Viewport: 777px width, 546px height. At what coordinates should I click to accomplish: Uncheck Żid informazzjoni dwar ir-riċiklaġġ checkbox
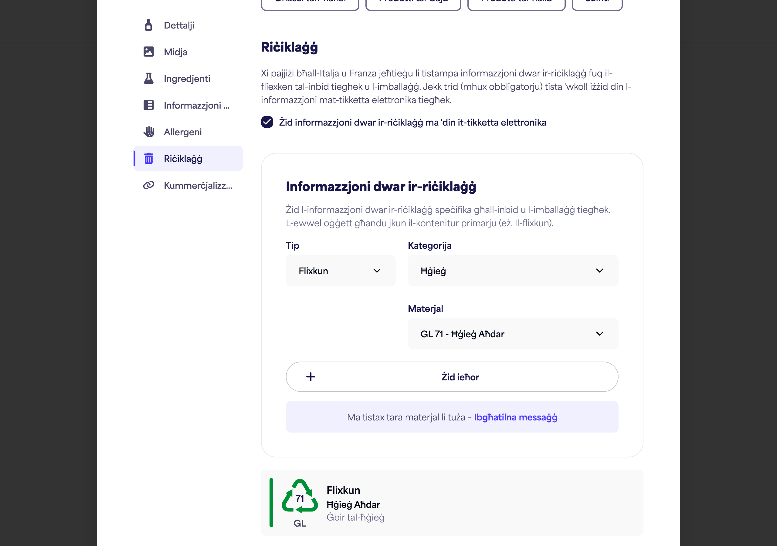click(x=267, y=122)
